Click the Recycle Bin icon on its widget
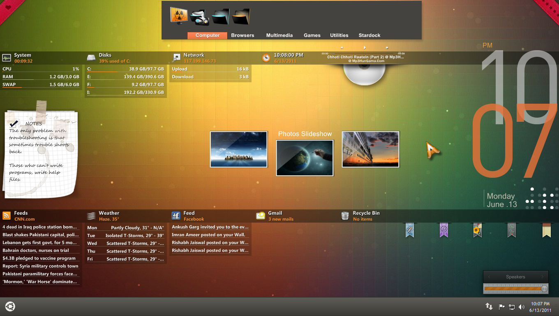 345,216
